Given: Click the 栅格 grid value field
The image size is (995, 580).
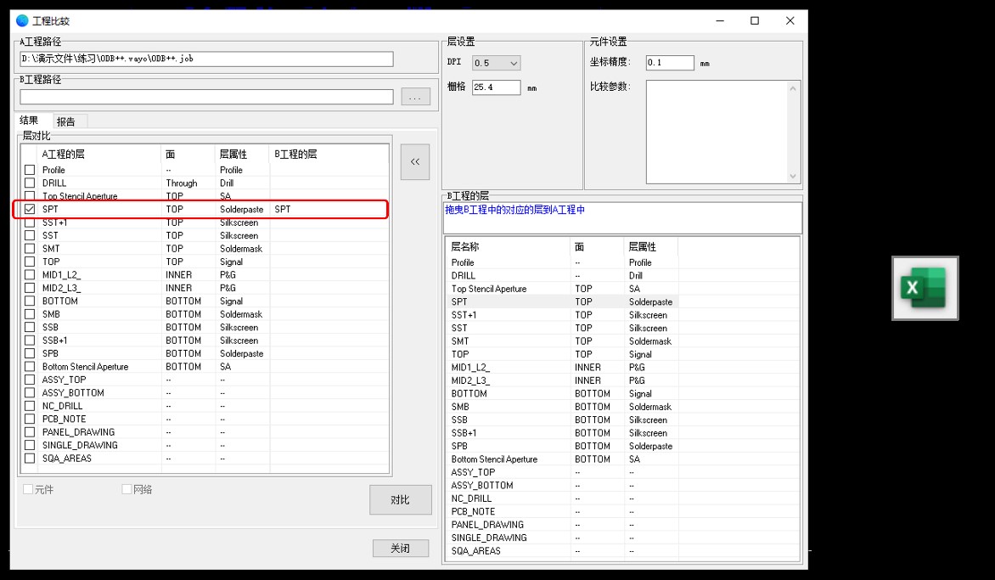Looking at the screenshot, I should pos(496,87).
